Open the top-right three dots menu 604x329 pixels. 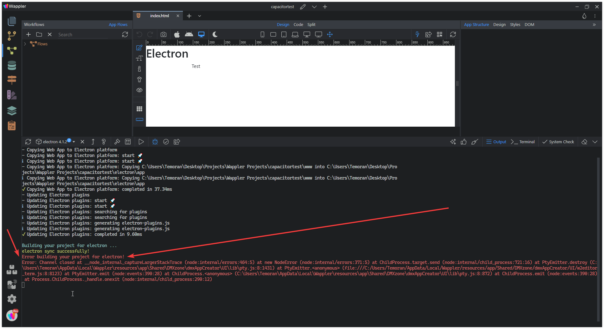pyautogui.click(x=595, y=16)
